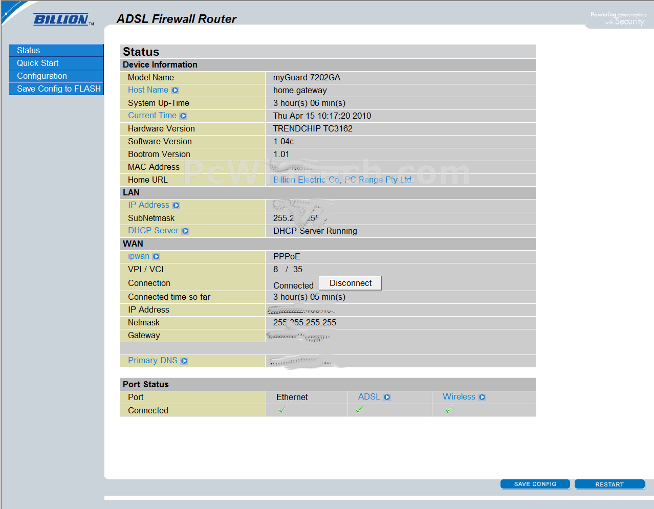Click the Billion logo
This screenshot has height=509, width=654.
point(63,19)
